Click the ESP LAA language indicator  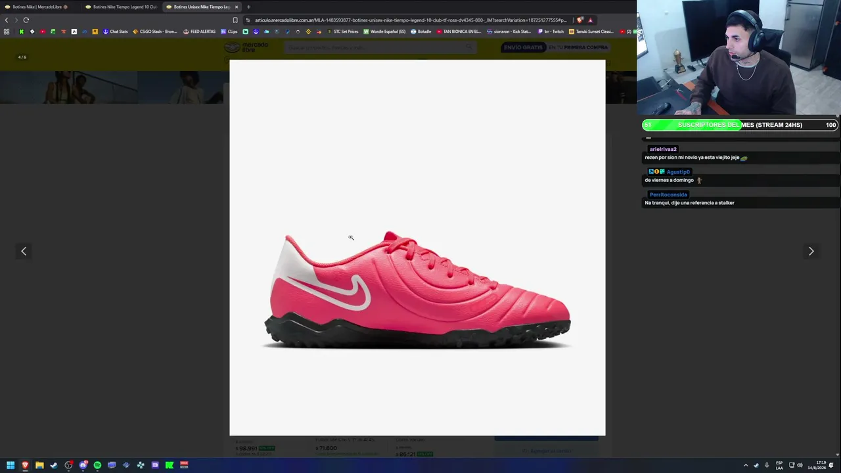click(779, 465)
